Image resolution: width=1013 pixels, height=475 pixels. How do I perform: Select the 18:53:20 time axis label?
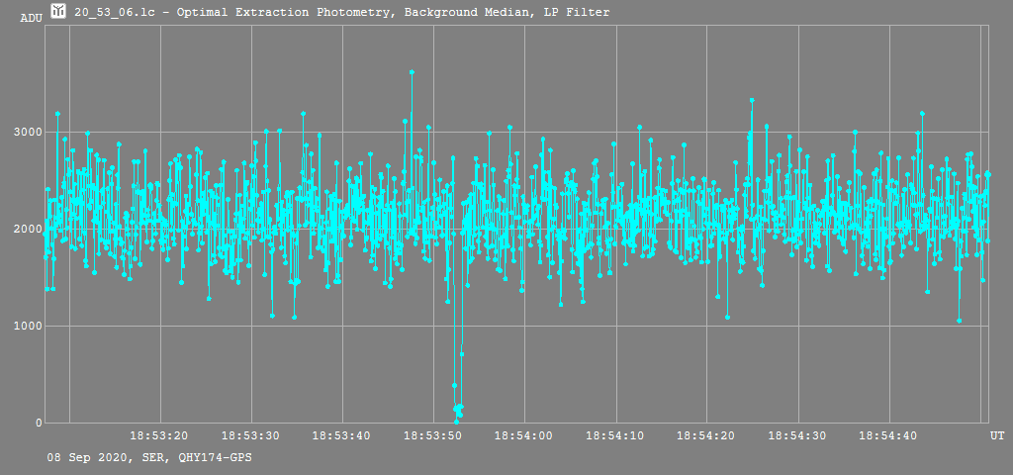[160, 436]
